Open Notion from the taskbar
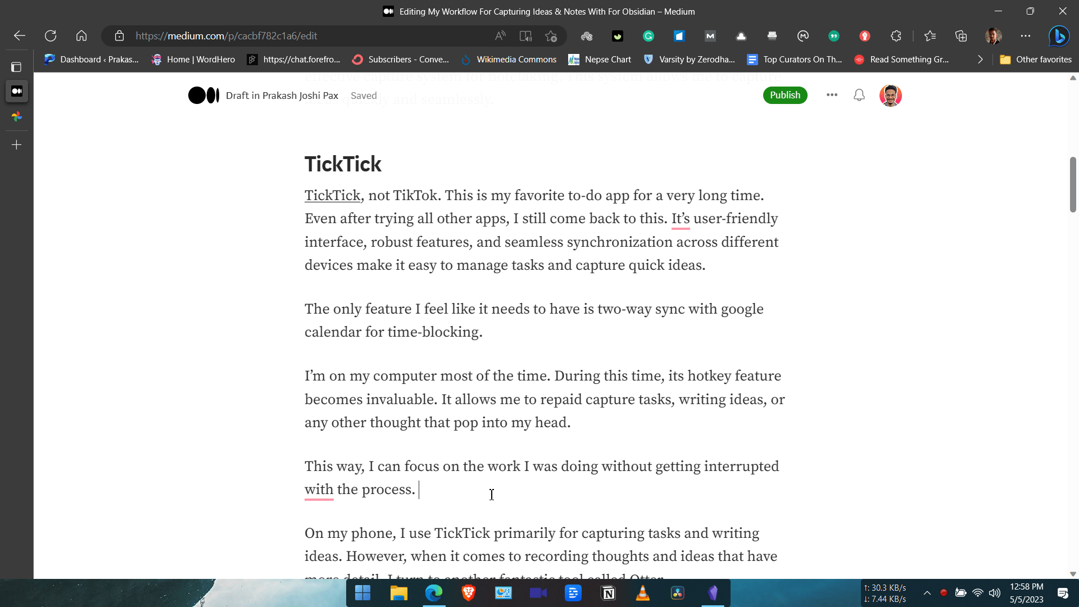Screen dimensions: 1079x607 (608, 593)
